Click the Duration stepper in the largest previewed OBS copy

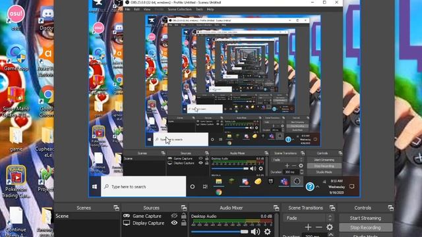tap(302, 172)
